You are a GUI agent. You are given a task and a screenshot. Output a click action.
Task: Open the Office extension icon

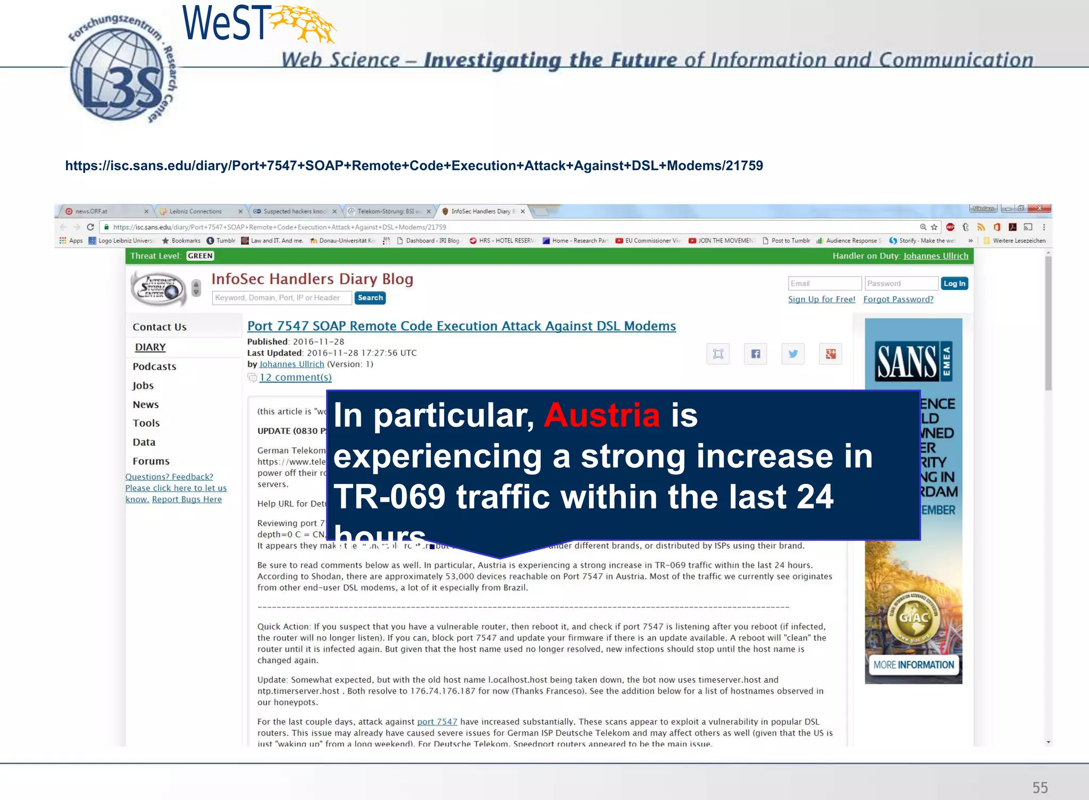997,227
